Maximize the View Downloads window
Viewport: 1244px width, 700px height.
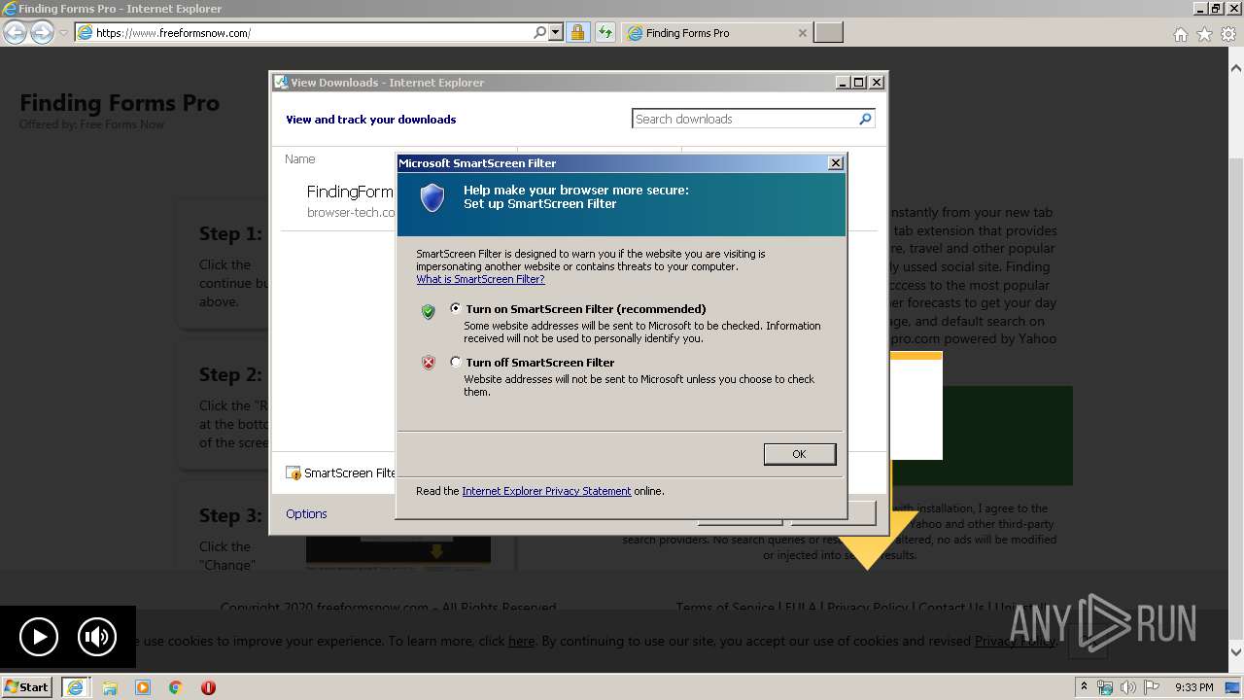tap(858, 83)
